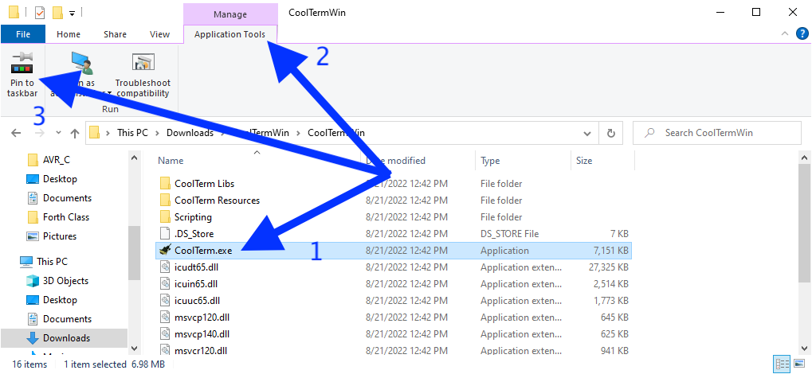Screen dimensions: 812x374
Task: Switch to the Share ribbon tab
Action: (115, 35)
